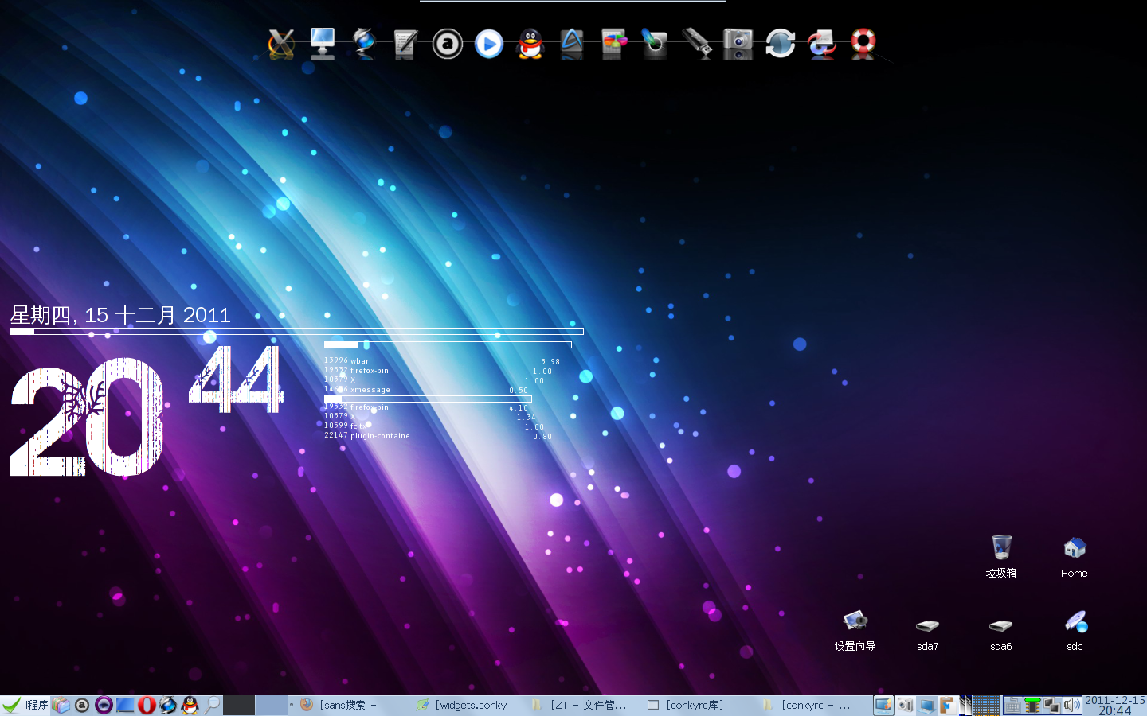Click the magnifying glass search launcher in the taskbar
1147x716 pixels.
tap(212, 705)
